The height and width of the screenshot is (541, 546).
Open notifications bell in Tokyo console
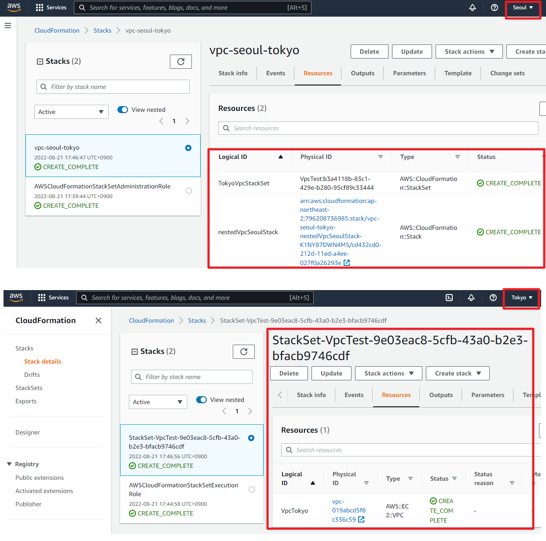coord(471,298)
